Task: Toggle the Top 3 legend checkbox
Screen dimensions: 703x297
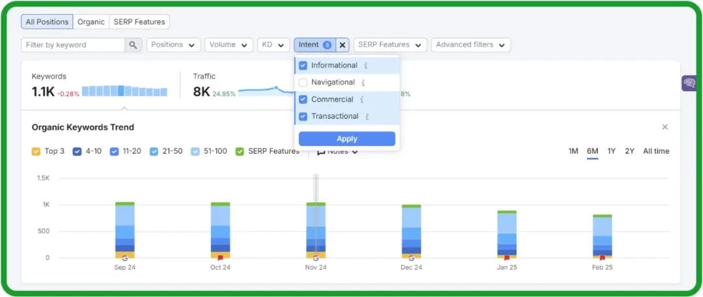Action: point(36,152)
